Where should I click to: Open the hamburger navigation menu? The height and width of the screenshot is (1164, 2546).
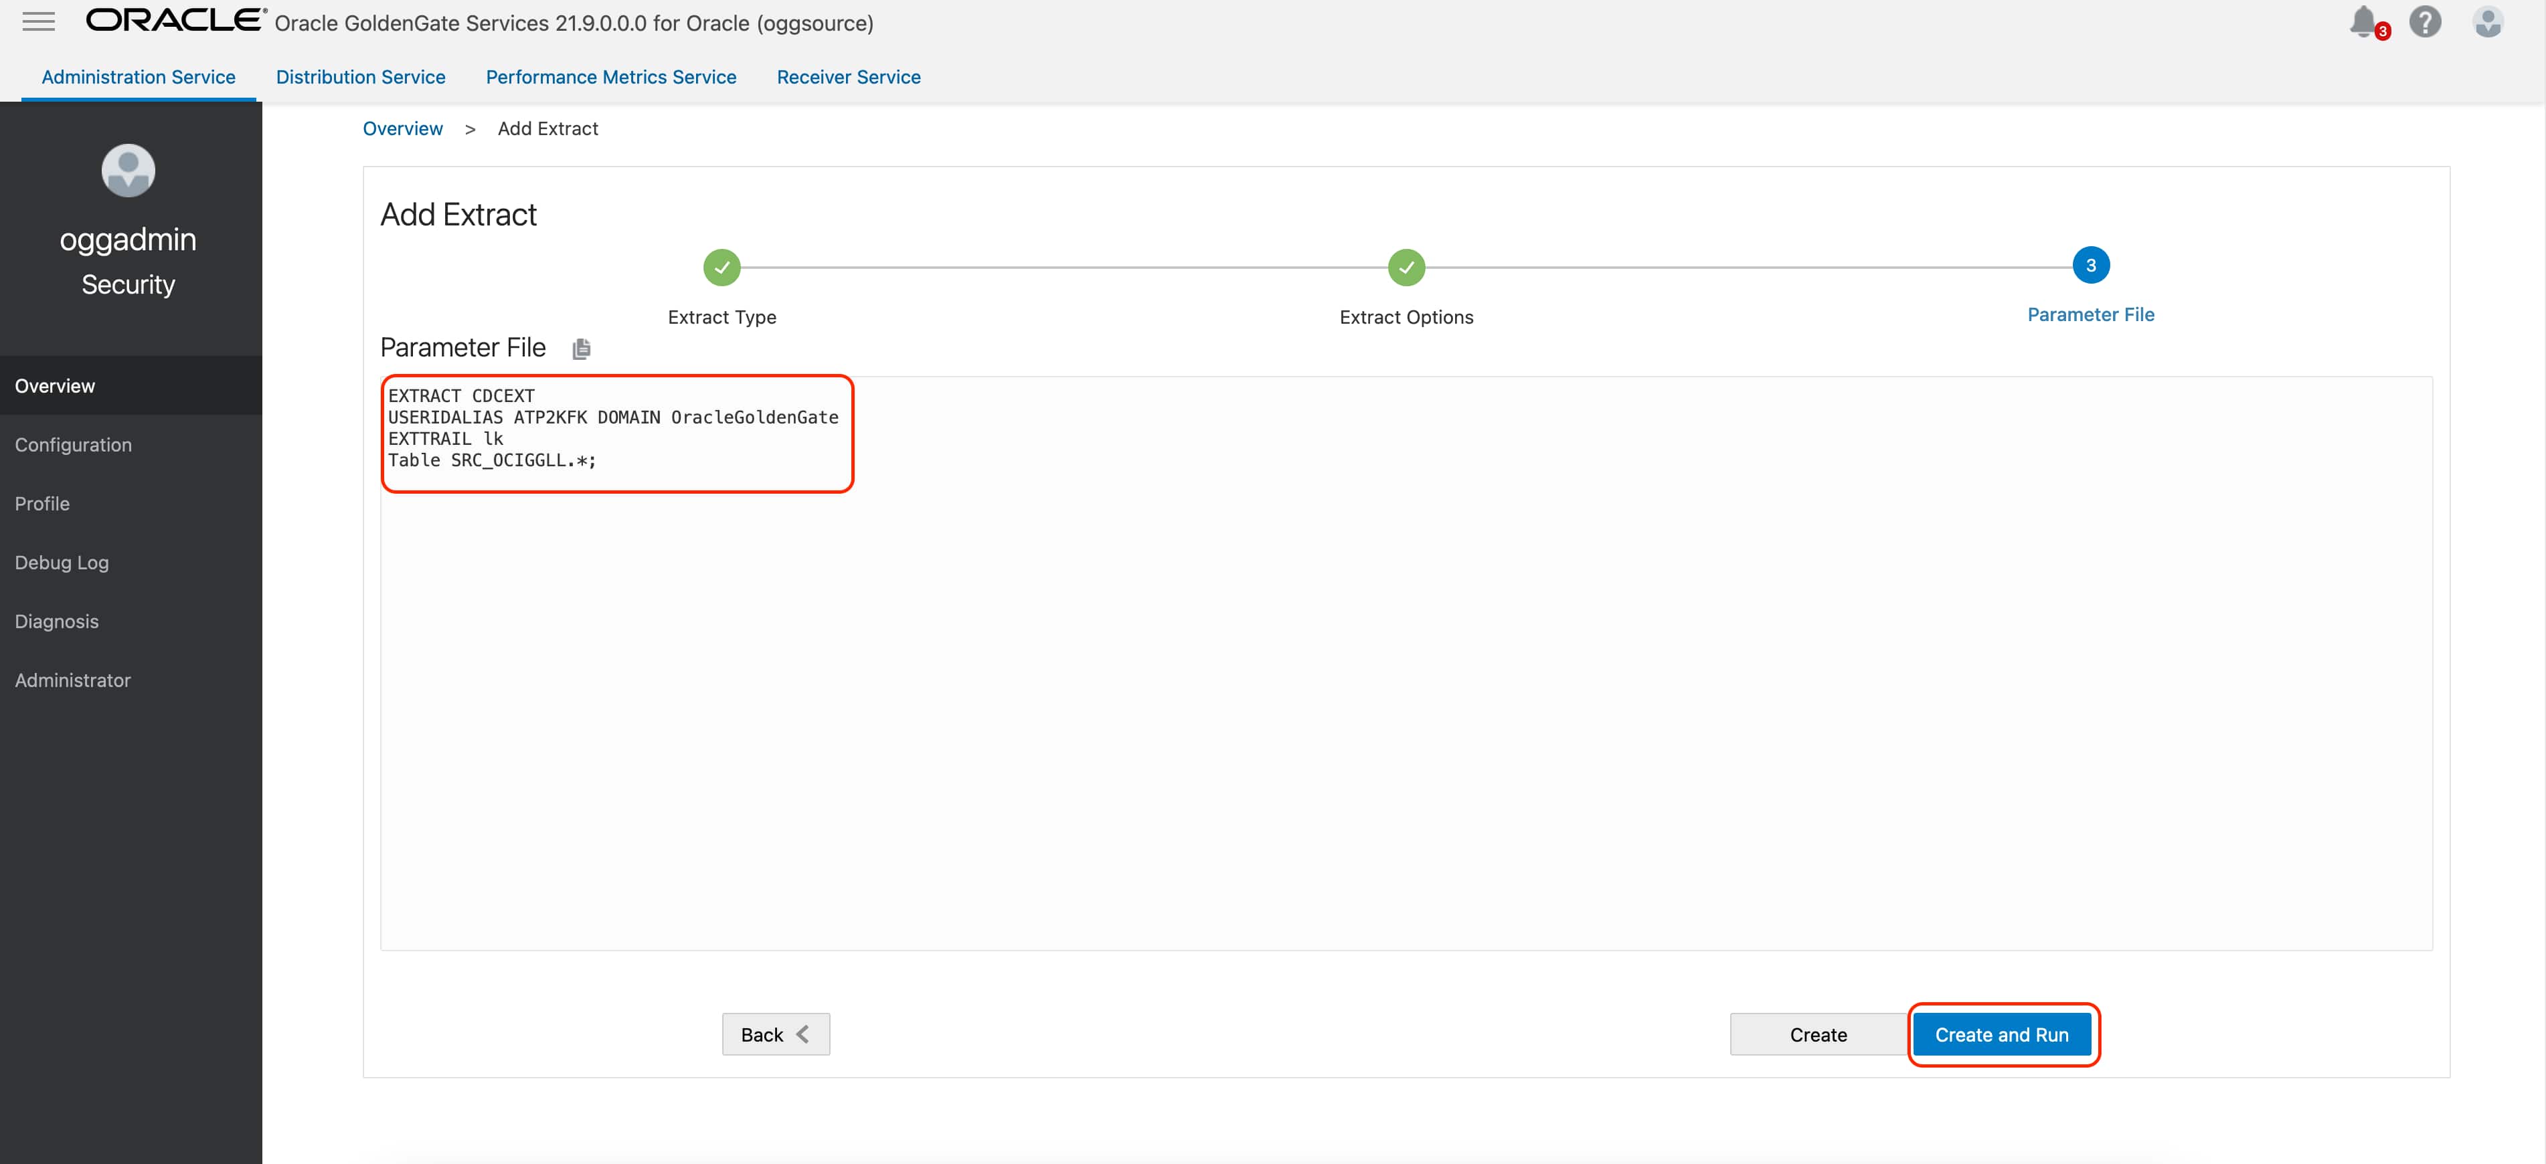[39, 21]
